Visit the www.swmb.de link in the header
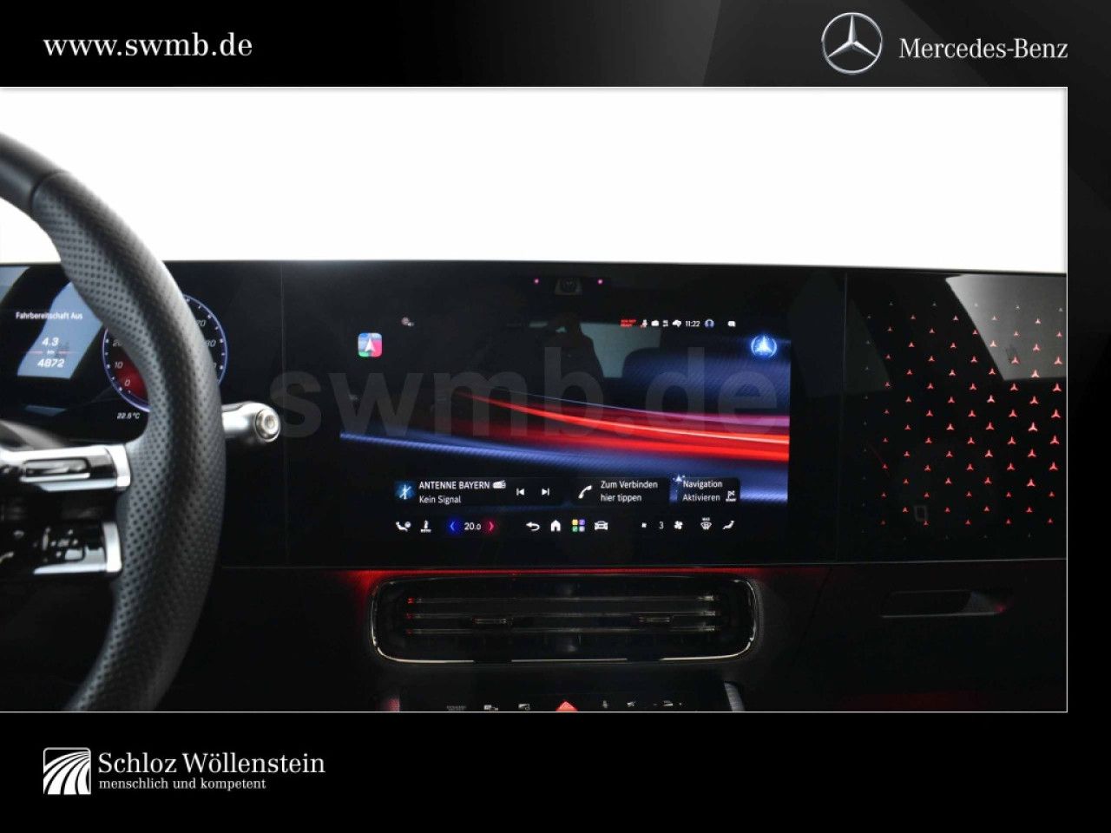 click(148, 45)
